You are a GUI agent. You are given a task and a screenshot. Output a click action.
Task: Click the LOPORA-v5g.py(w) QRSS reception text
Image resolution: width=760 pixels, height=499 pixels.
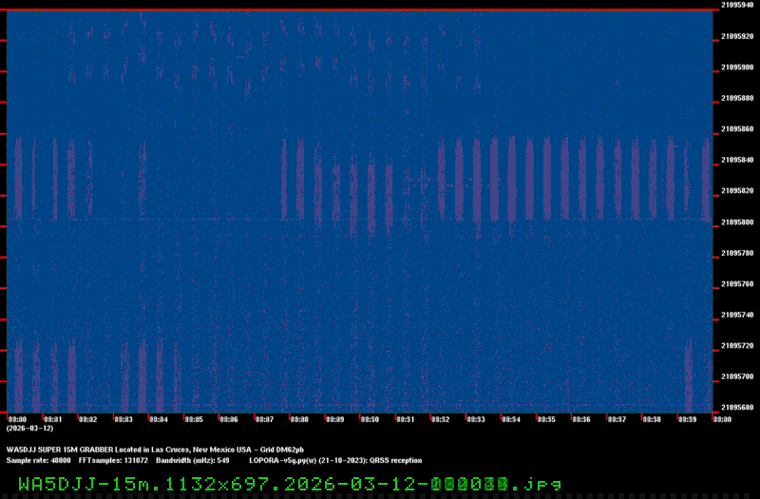(335, 460)
